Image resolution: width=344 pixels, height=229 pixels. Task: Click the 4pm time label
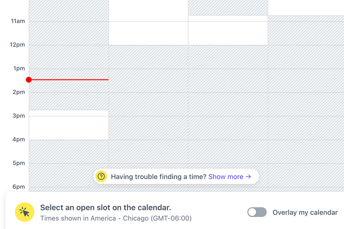pyautogui.click(x=19, y=139)
